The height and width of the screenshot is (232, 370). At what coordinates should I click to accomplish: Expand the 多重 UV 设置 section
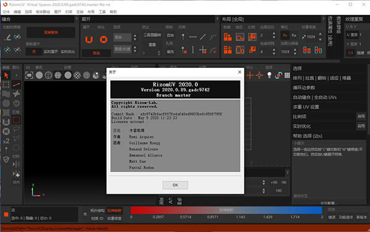coord(306,107)
